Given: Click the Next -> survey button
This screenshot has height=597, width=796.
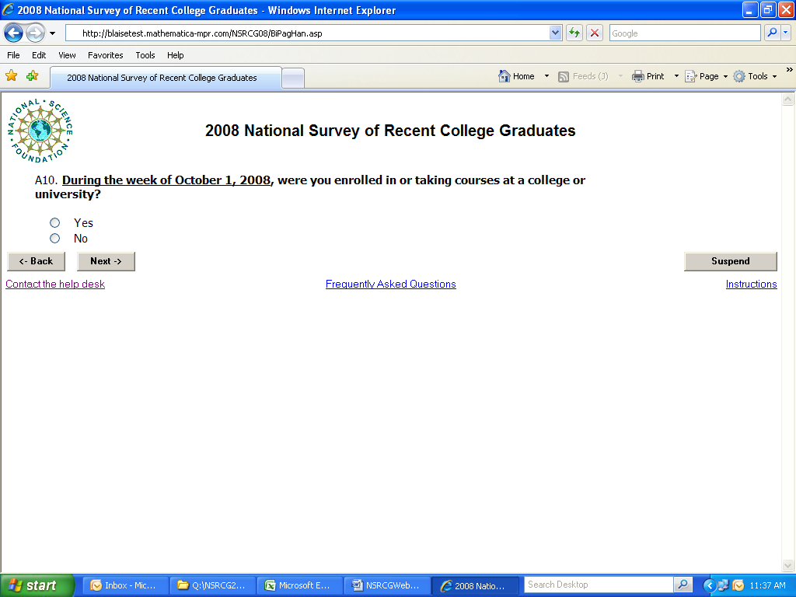Looking at the screenshot, I should click(x=106, y=261).
